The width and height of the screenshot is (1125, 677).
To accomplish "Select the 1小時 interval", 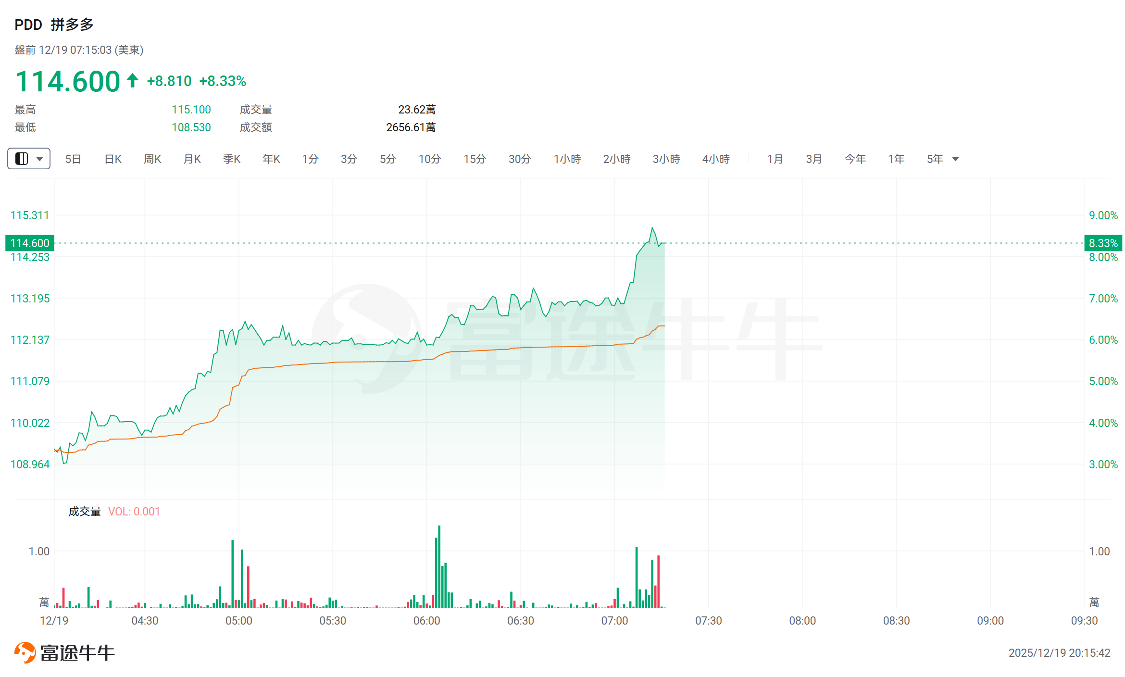I will click(567, 159).
